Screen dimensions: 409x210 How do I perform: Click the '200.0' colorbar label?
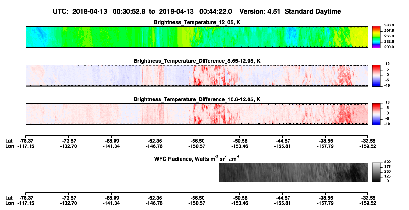pos(389,47)
